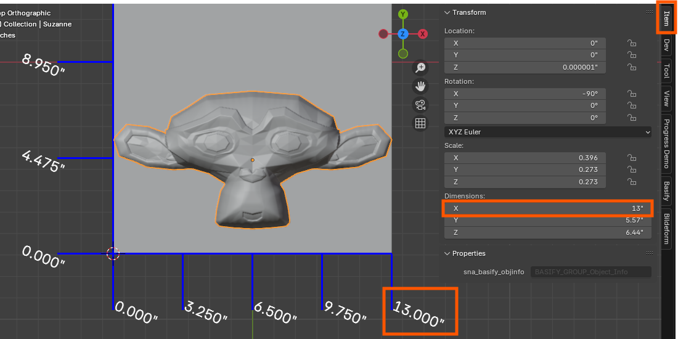
Task: Click the Scale X 0.396 field
Action: (525, 158)
